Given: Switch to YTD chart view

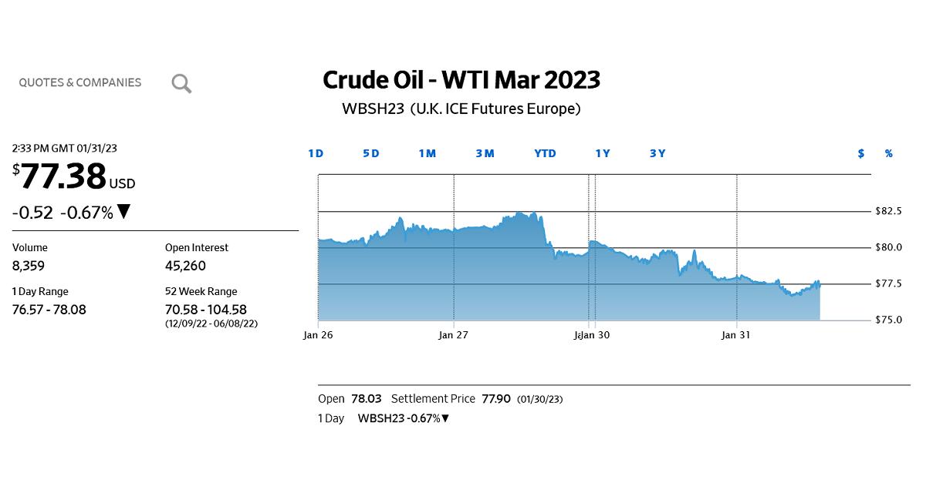Looking at the screenshot, I should [545, 153].
